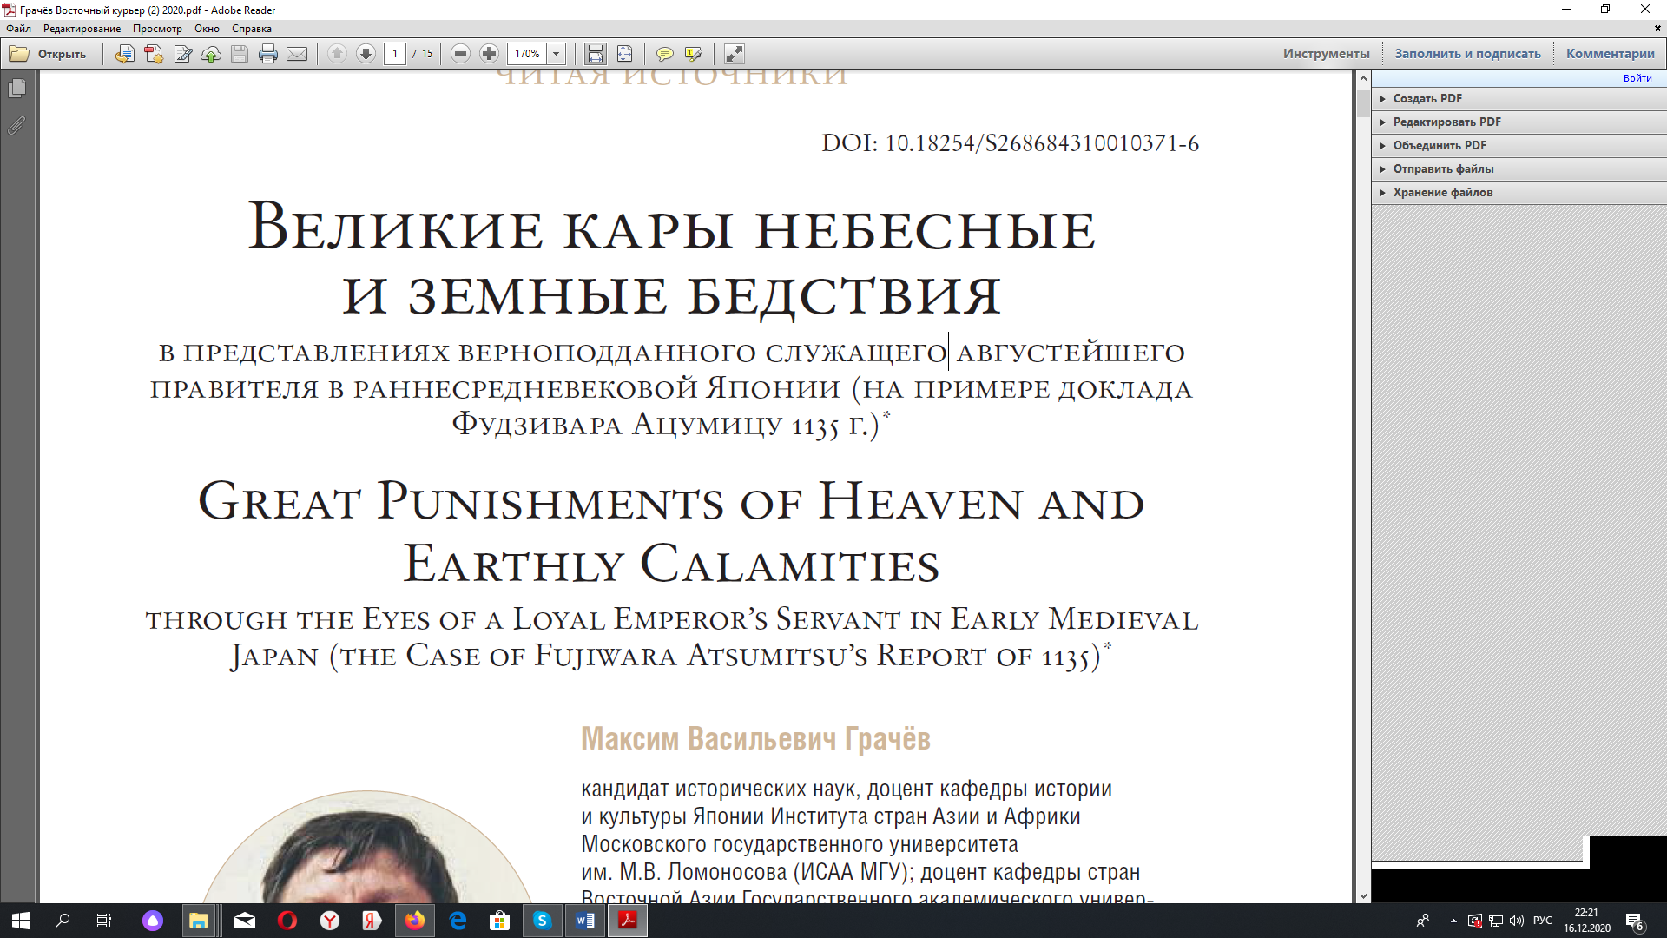The height and width of the screenshot is (938, 1667).
Task: Open Opera browser from taskbar
Action: 287,921
